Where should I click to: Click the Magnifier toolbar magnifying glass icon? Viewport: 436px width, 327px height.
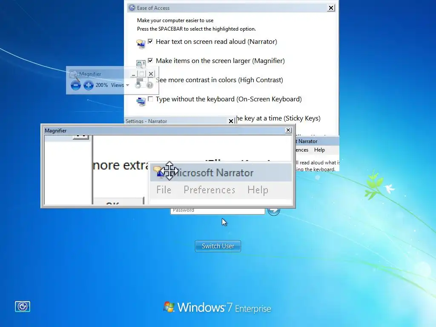click(73, 74)
